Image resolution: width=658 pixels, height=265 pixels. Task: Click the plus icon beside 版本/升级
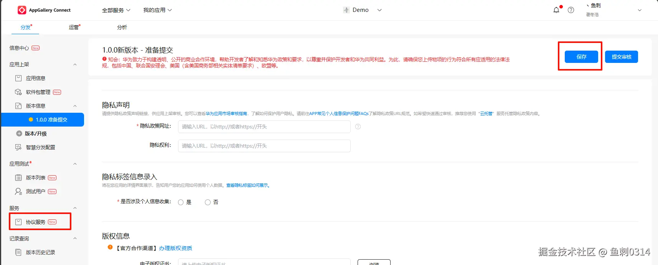tap(19, 133)
